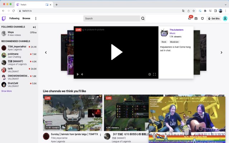Open the Sunday !aimlab !tsm stream title

(x=74, y=134)
